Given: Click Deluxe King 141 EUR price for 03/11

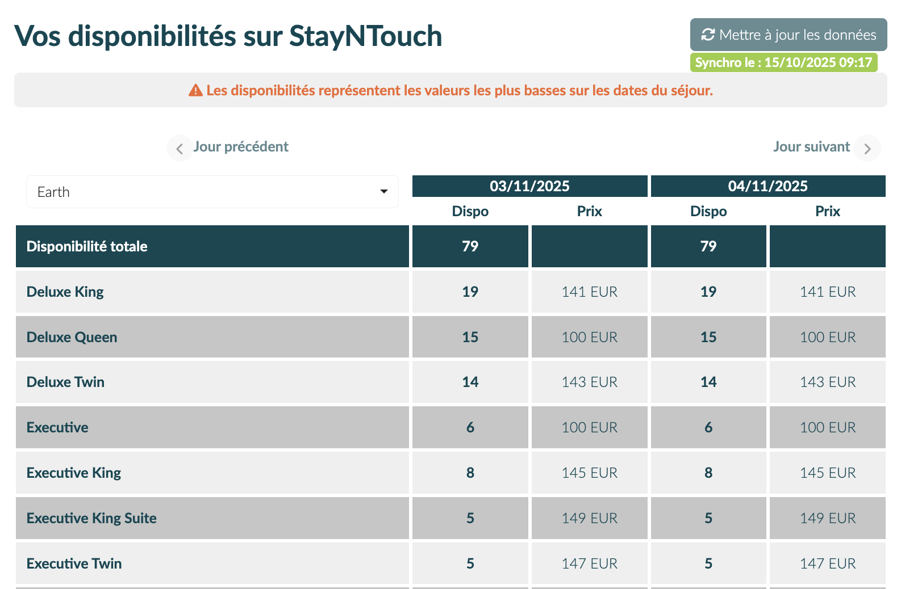Looking at the screenshot, I should point(589,292).
